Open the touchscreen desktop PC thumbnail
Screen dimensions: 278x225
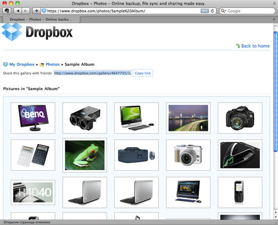point(189,192)
